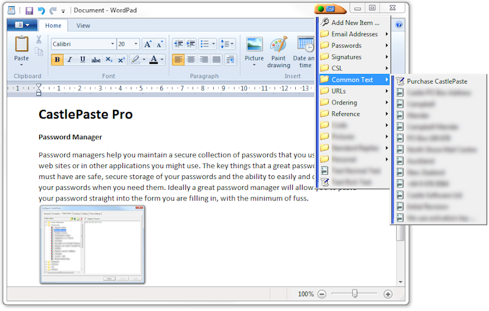Click the Grow font icon
489x311 pixels.
click(x=148, y=44)
